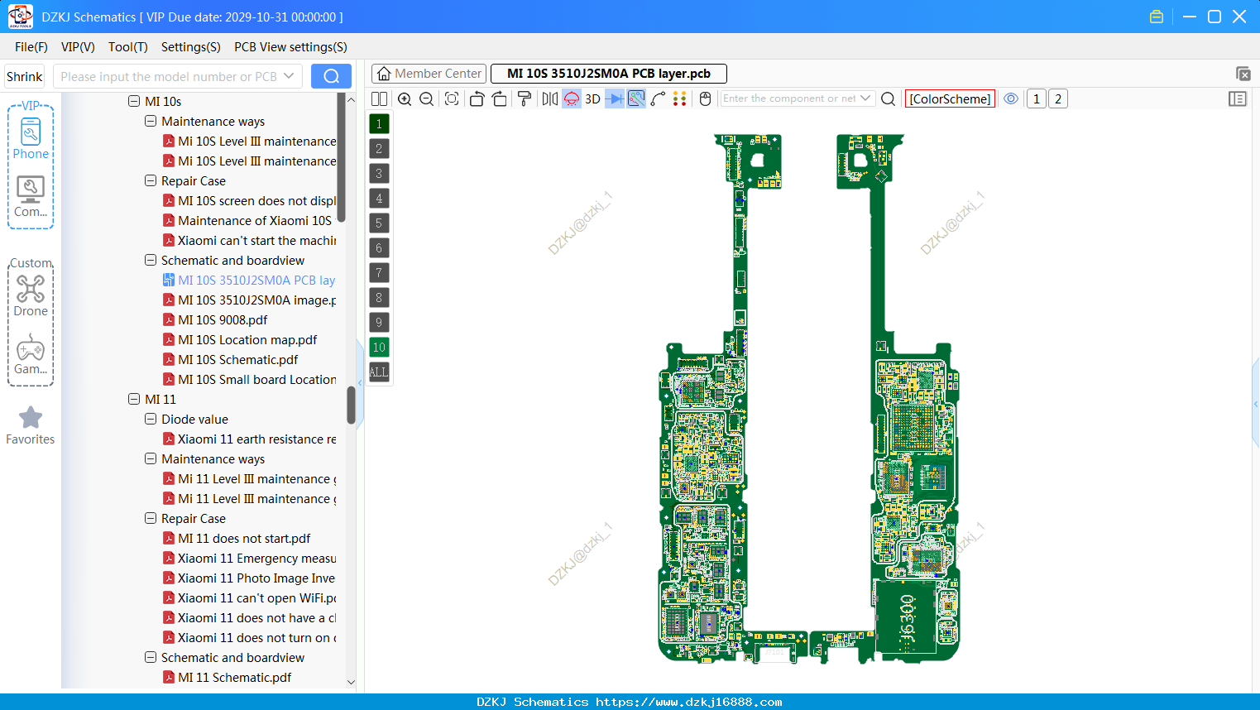Close all tabs with the stacked-X icon
Image resolution: width=1260 pixels, height=710 pixels.
click(1243, 74)
